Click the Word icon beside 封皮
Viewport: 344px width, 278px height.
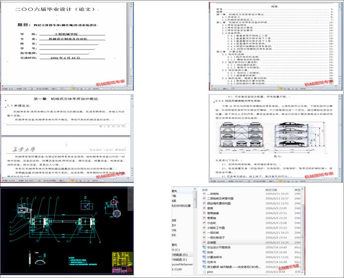(204, 252)
